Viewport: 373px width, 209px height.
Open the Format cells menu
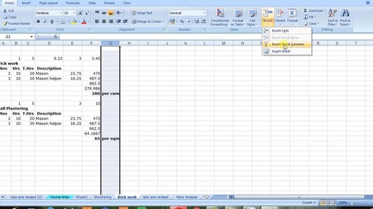pyautogui.click(x=293, y=17)
